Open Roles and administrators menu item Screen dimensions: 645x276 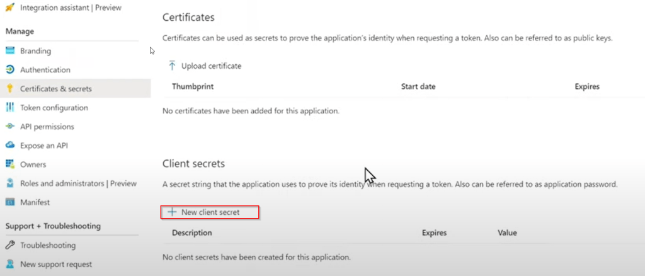coord(78,183)
